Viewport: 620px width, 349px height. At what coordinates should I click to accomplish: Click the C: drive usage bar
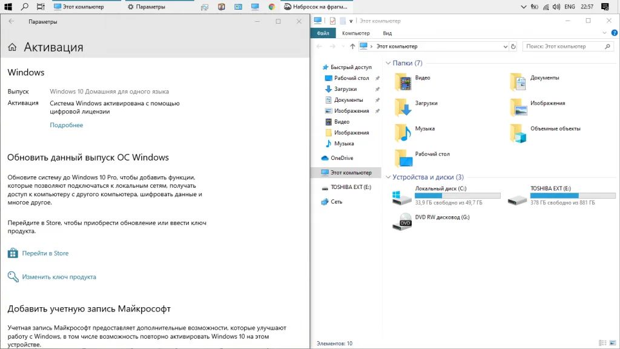pyautogui.click(x=458, y=196)
